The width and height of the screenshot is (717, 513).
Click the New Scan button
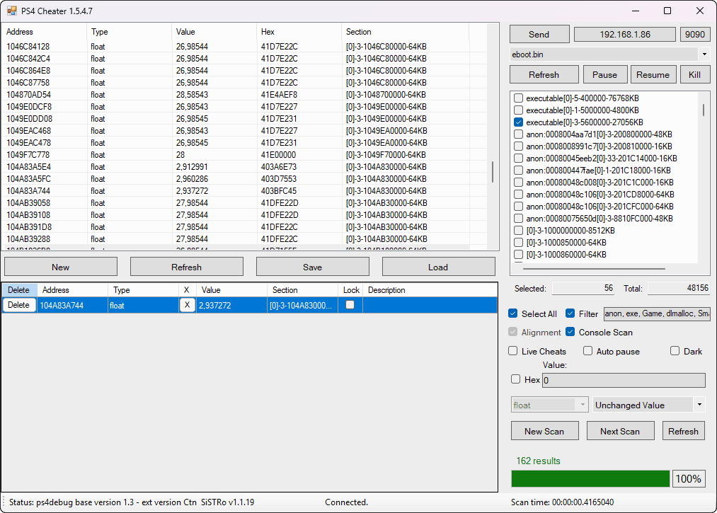[544, 431]
